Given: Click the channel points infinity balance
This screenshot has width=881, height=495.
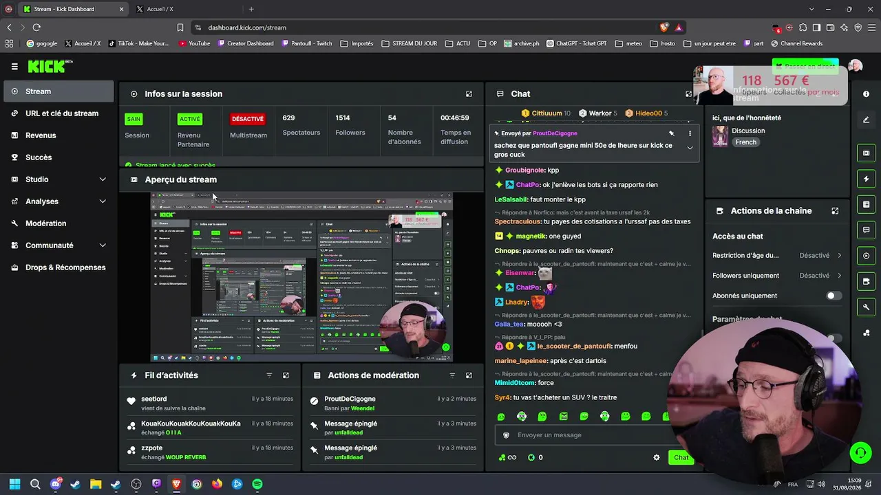Looking at the screenshot, I should click(x=507, y=458).
